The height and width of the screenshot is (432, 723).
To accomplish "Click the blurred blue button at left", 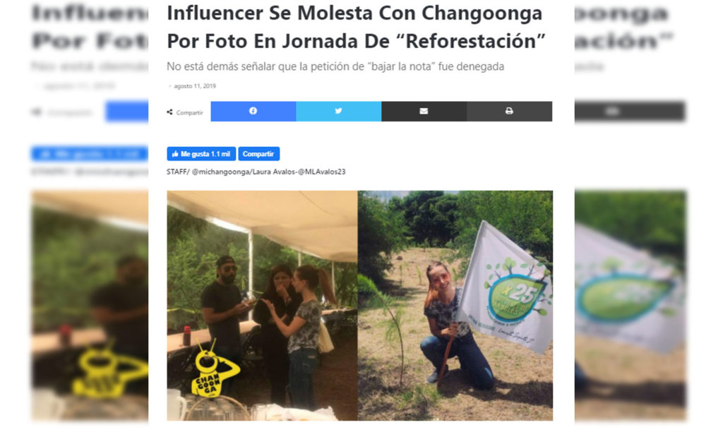I will pos(90,153).
